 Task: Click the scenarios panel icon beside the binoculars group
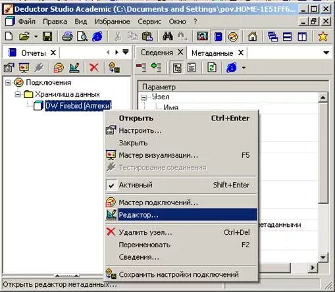click(x=203, y=36)
